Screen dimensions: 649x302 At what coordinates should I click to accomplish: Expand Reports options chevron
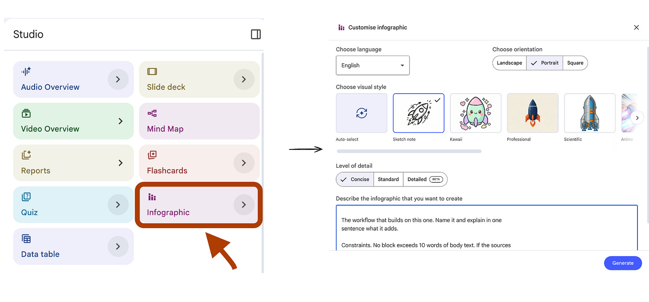pos(120,163)
